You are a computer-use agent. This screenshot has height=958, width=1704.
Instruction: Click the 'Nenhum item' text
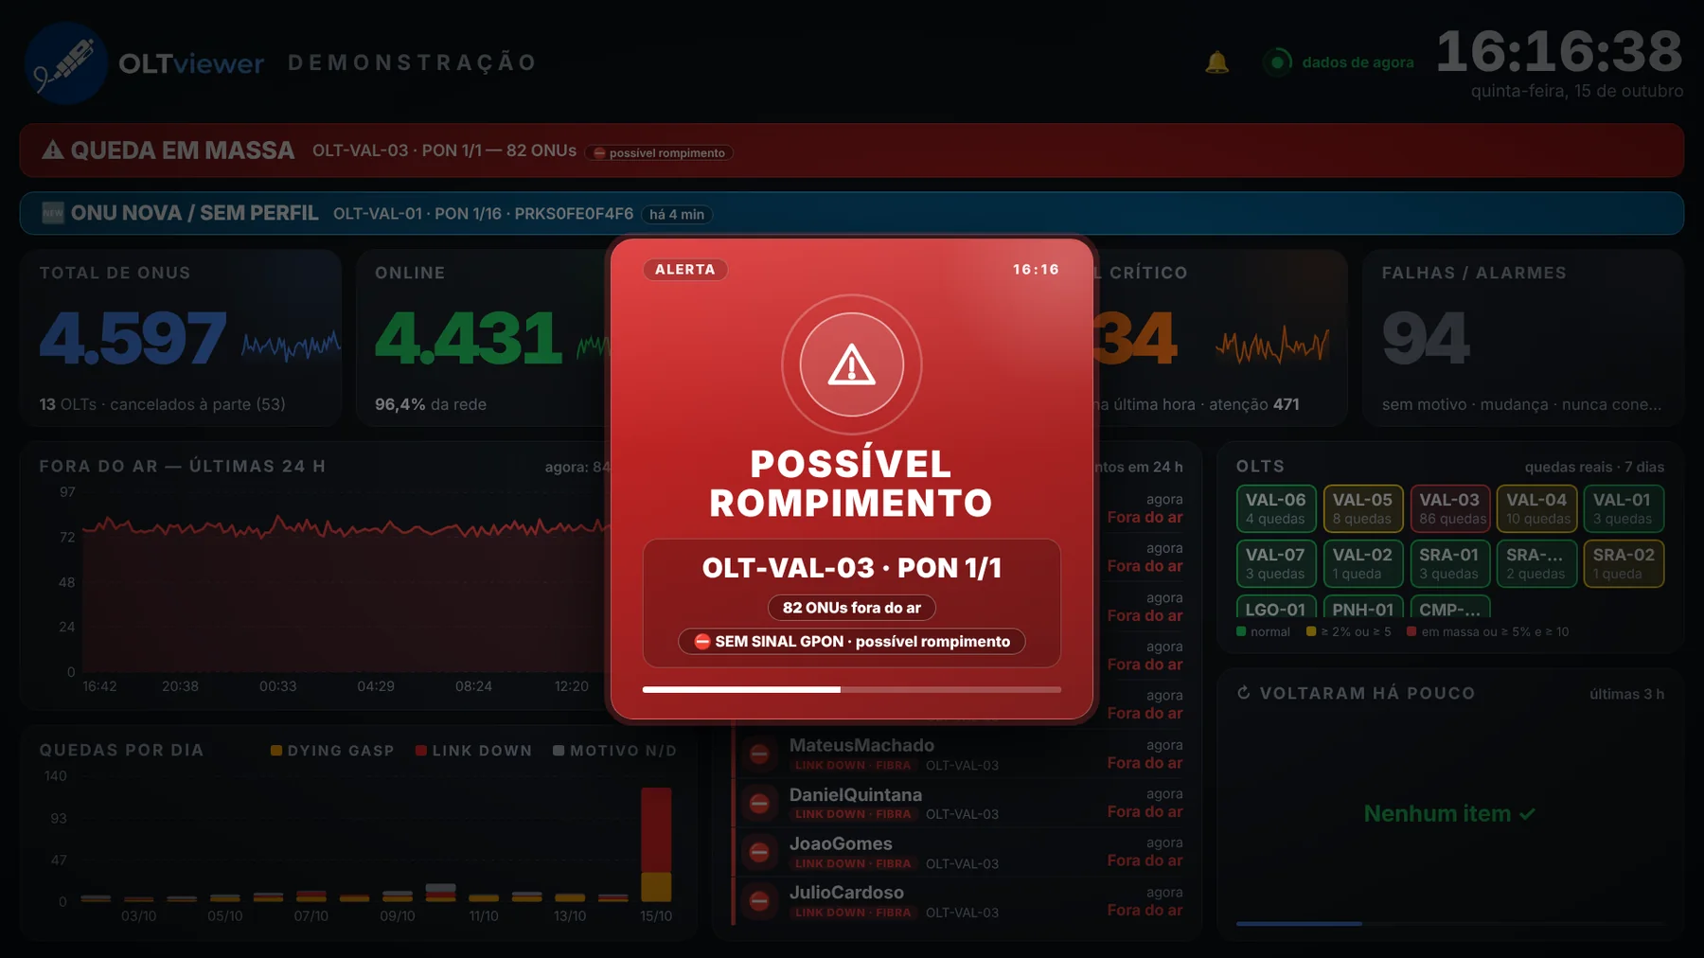[x=1437, y=814]
